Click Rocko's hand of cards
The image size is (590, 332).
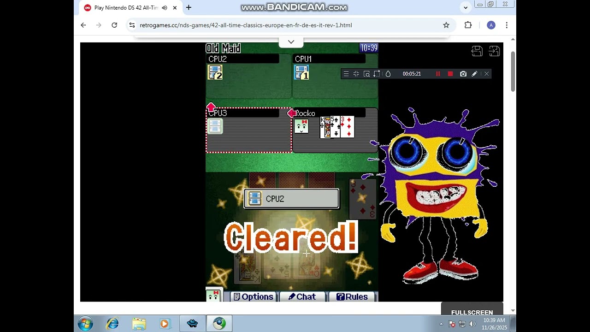click(x=337, y=127)
